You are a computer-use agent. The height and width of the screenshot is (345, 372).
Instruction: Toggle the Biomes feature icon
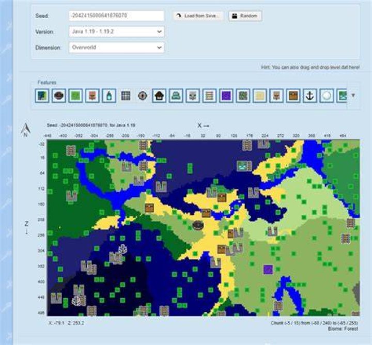[x=42, y=96]
